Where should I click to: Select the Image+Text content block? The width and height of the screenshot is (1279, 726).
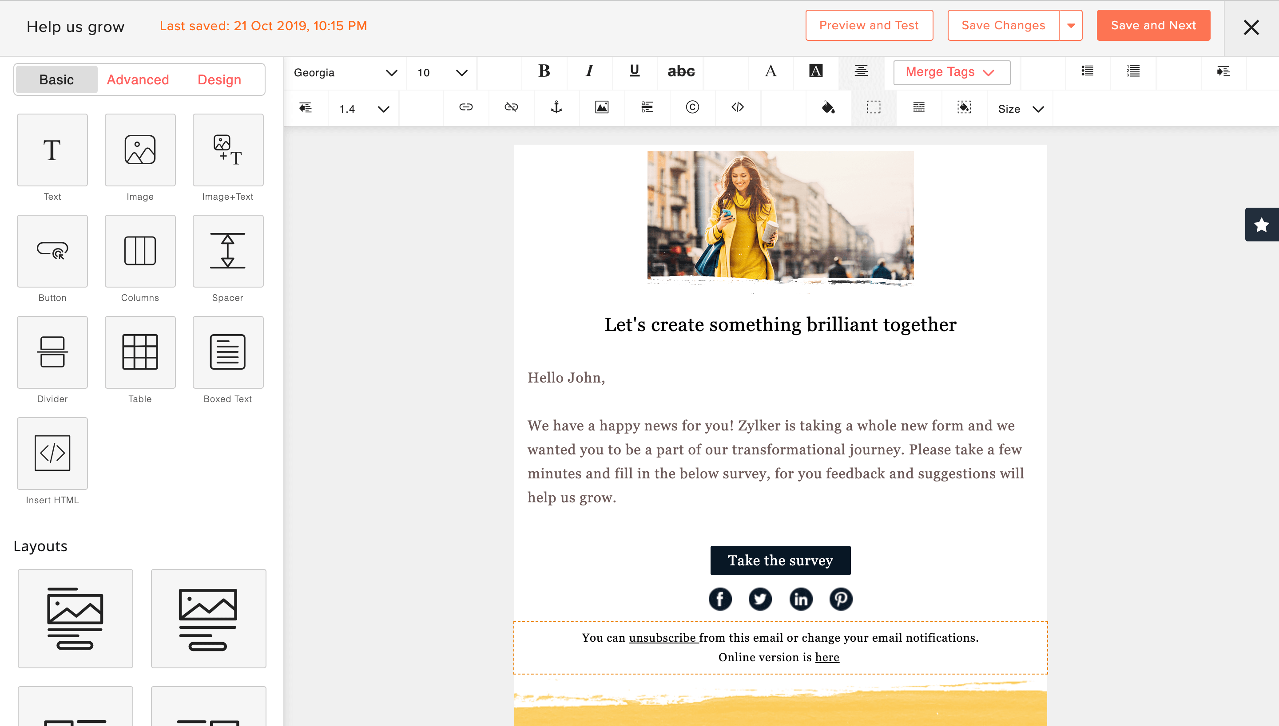228,150
